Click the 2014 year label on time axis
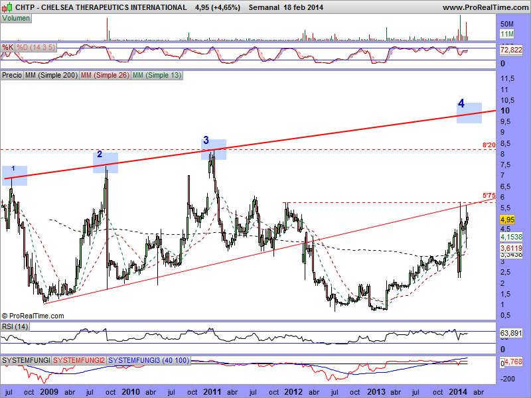531x398 pixels. pyautogui.click(x=458, y=392)
